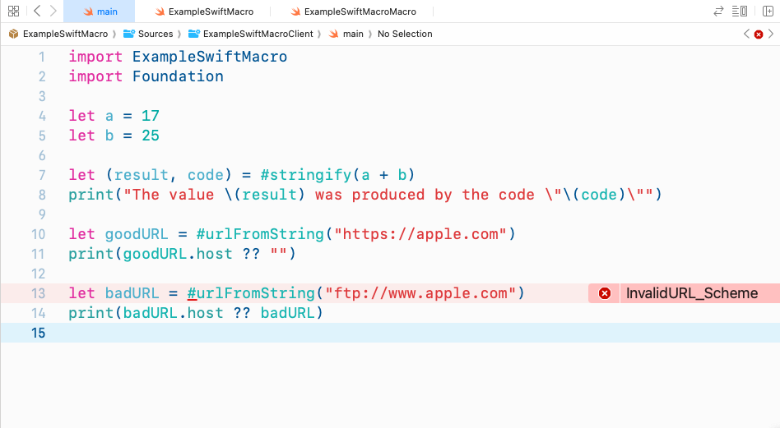Click "print" on line 14
Image resolution: width=780 pixels, height=428 pixels.
[x=91, y=313]
